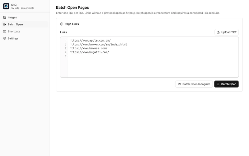Viewport: 249px width, 156px height.
Task: Click the Batch Open Incognito label
Action: pos(196,84)
